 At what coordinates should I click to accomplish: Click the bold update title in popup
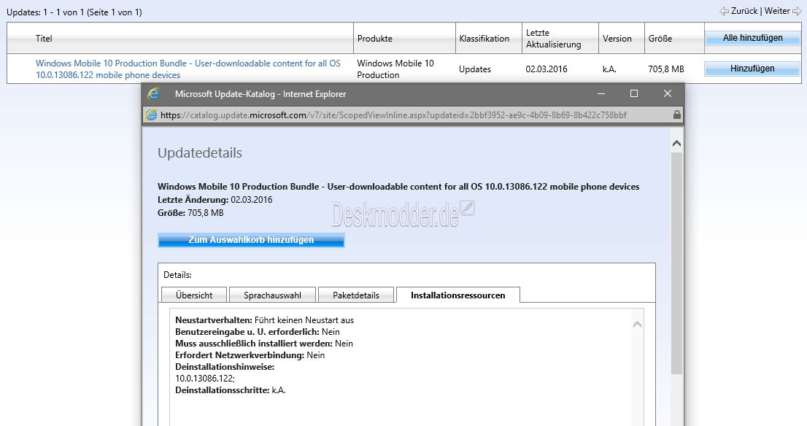398,187
